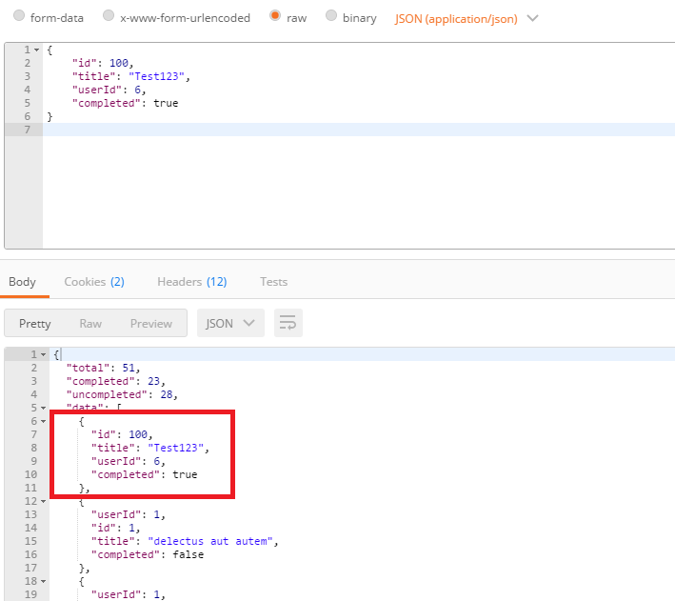Open the Cookies (2) tab
This screenshot has width=675, height=601.
94,282
